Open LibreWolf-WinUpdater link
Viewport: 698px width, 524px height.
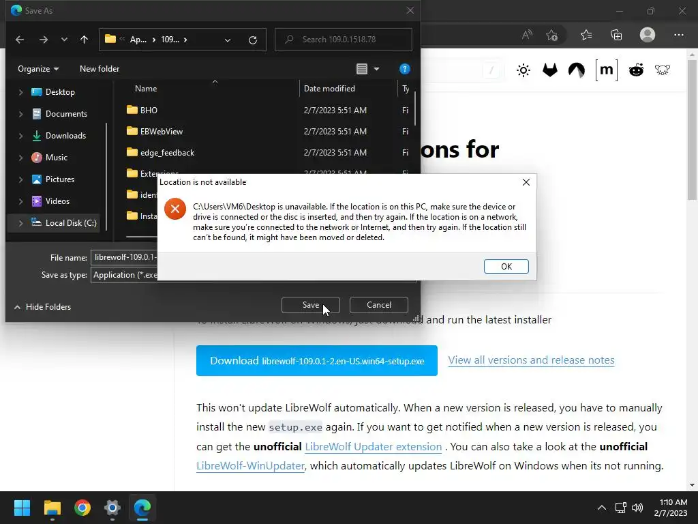pyautogui.click(x=251, y=465)
